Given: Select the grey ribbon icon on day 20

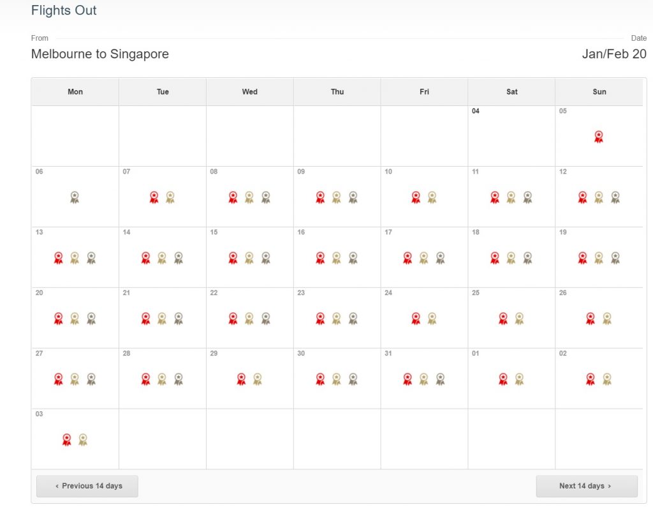Looking at the screenshot, I should click(x=91, y=319).
